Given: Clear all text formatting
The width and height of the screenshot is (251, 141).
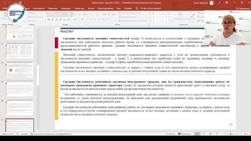Looking at the screenshot, I should (x=85, y=14).
